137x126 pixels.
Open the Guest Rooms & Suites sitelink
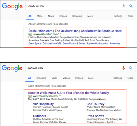[x=74, y=43]
